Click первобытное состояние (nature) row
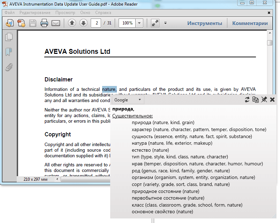Image resolution: width=280 pixels, height=223 pixels. coord(168,198)
